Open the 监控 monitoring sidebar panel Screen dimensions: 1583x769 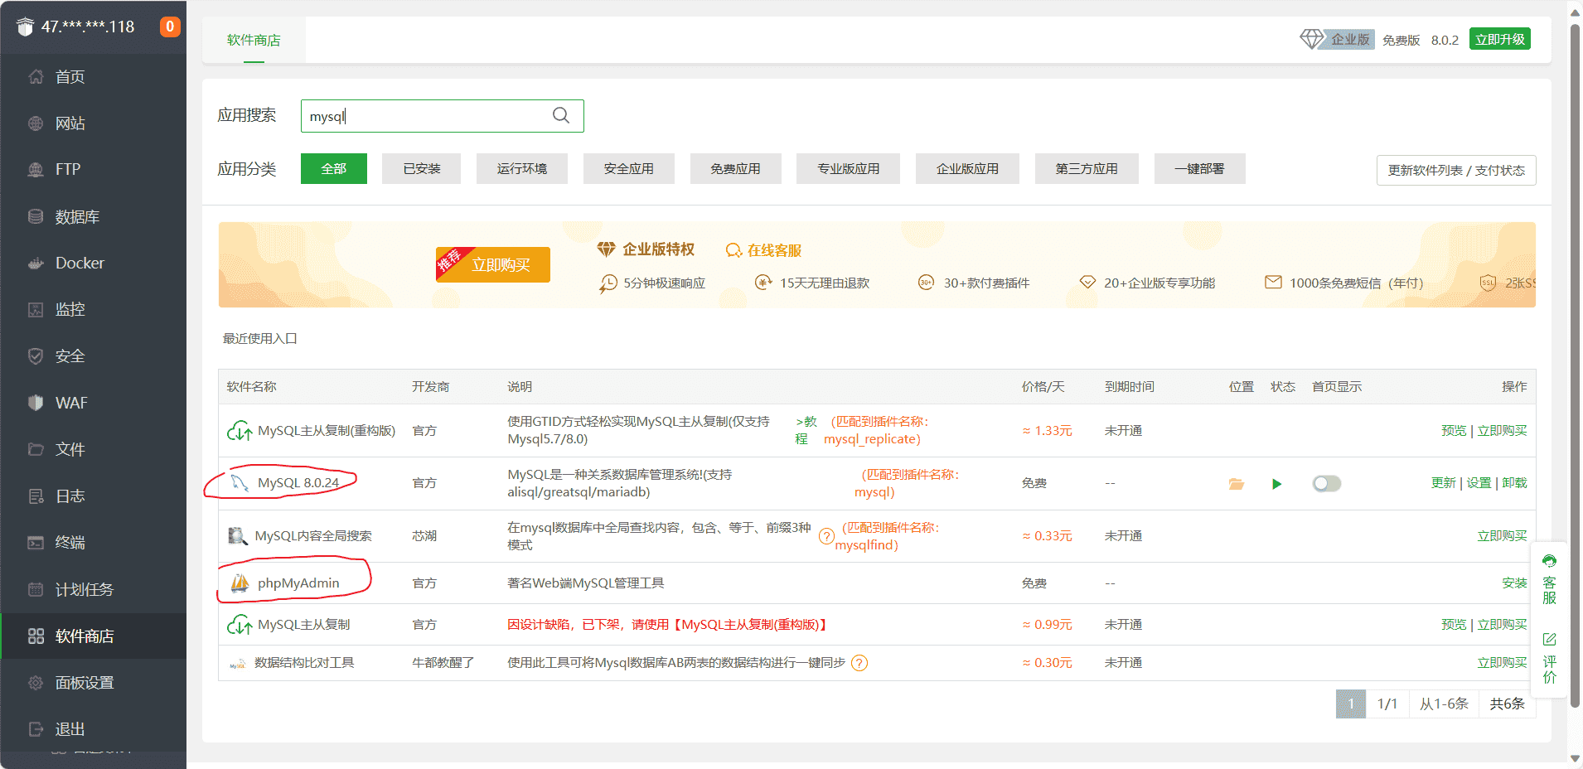pyautogui.click(x=70, y=309)
